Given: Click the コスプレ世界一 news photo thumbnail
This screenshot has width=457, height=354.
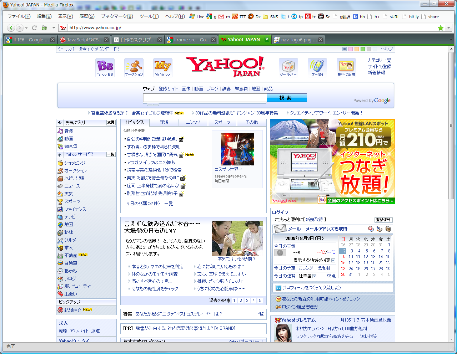Looking at the screenshot, I should click(x=237, y=149).
